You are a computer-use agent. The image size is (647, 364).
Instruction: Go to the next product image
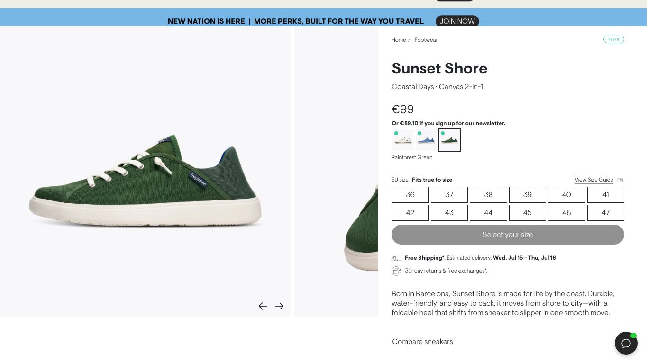[279, 306]
